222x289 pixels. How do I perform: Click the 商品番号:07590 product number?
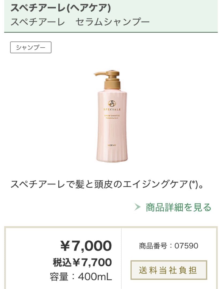click(169, 246)
